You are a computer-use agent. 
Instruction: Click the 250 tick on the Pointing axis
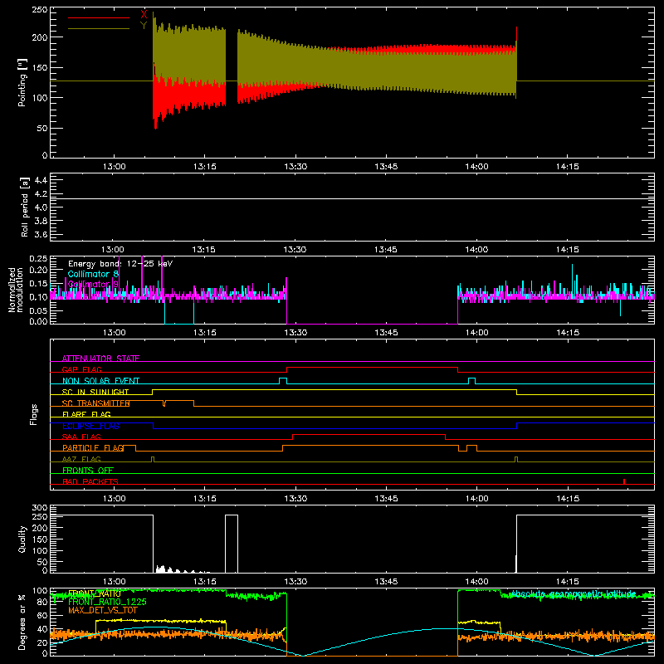click(40, 10)
